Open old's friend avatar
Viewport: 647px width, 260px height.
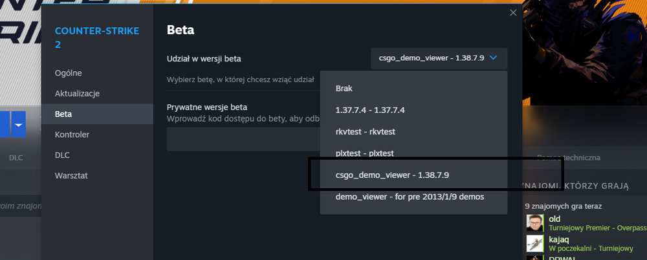(535, 223)
